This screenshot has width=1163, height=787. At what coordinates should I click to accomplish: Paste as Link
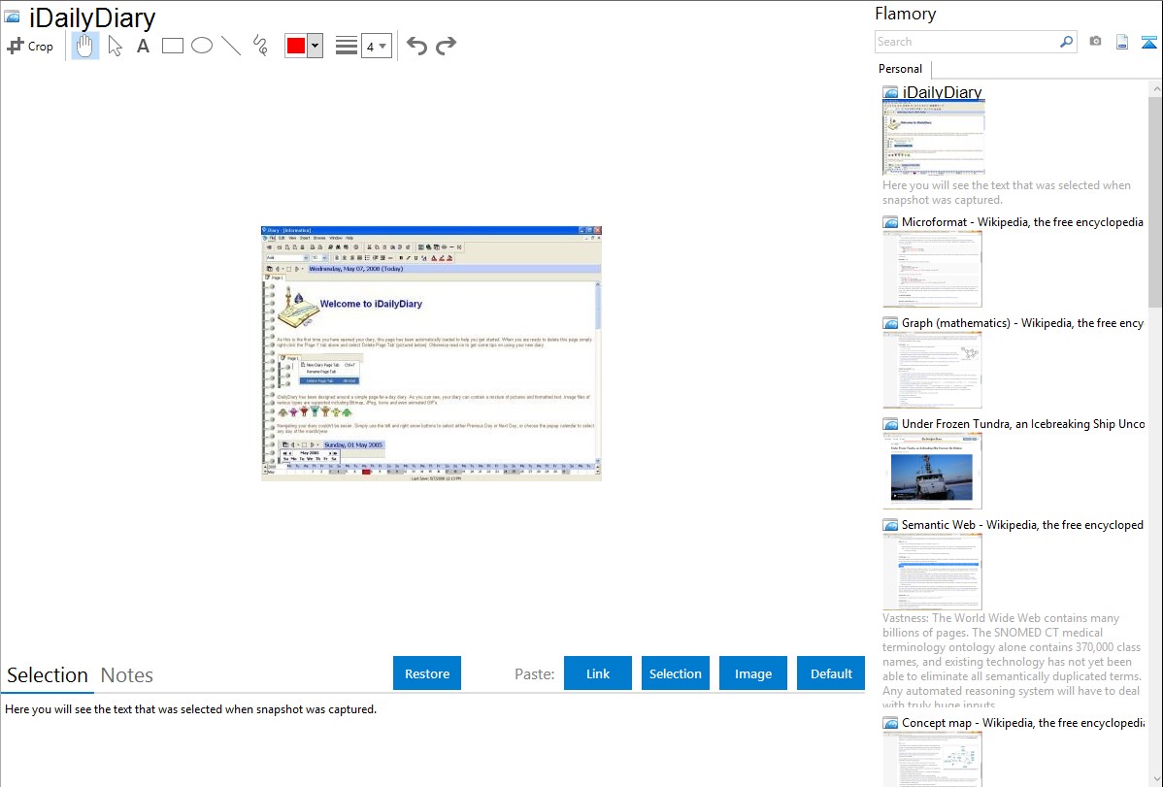[x=598, y=672]
